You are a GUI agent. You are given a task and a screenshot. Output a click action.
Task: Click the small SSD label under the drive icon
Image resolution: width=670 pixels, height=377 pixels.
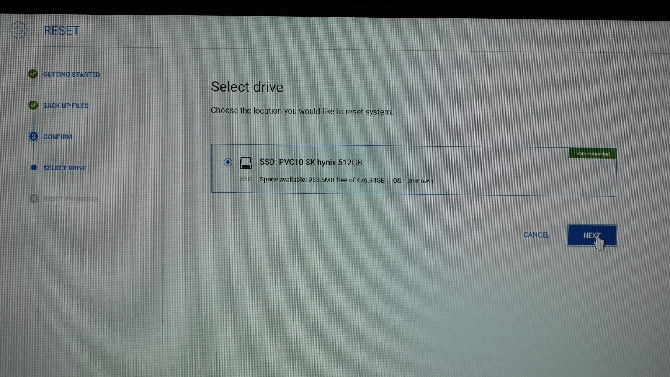[x=246, y=179]
